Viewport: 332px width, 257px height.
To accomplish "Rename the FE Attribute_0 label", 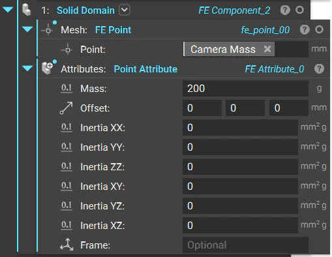I will pos(275,69).
